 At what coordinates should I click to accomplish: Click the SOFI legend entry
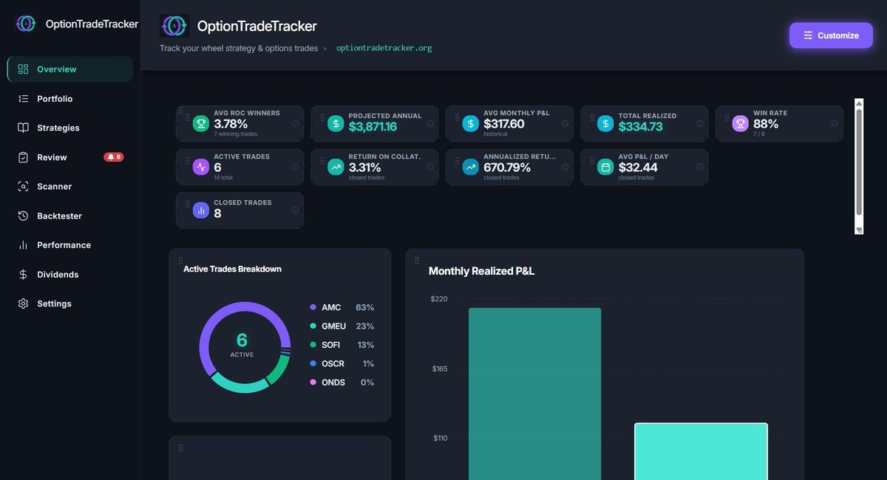342,345
